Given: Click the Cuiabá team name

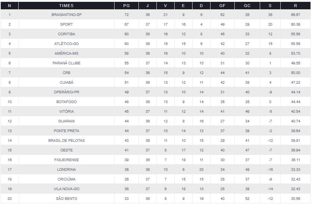Looking at the screenshot, I should click(66, 83).
